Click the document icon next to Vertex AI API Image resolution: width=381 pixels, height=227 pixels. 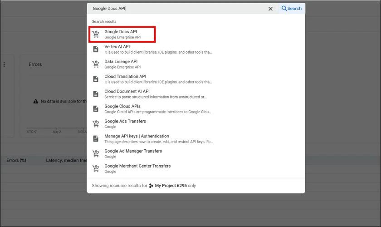click(96, 49)
